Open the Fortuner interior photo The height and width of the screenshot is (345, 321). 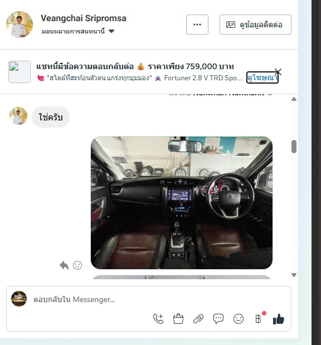[x=182, y=203]
